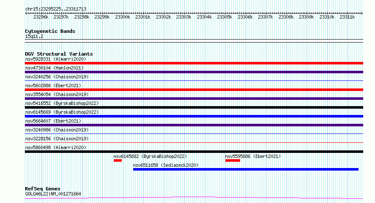375x203 pixels.
Task: Click the 23305k ruler position
Action: [x=225, y=17]
